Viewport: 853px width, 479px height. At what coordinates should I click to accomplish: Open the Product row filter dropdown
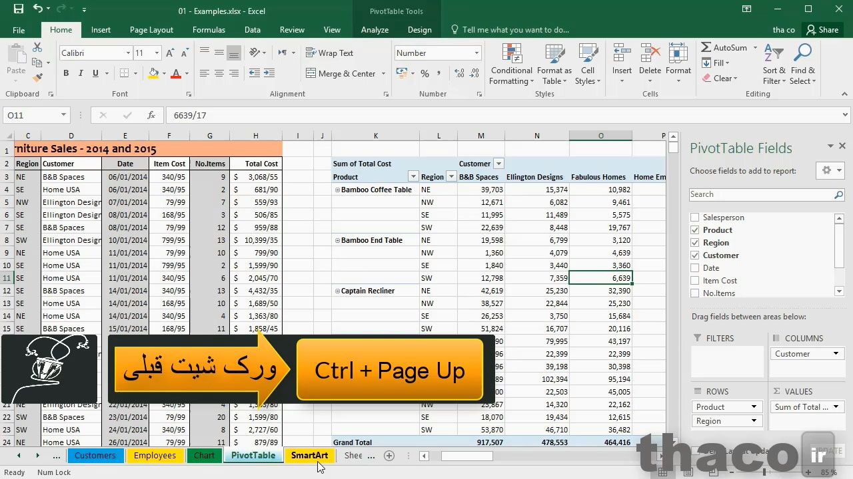coord(413,177)
